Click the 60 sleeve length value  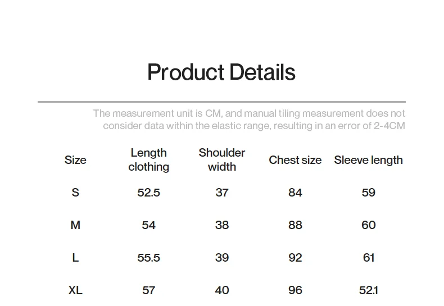368,225
